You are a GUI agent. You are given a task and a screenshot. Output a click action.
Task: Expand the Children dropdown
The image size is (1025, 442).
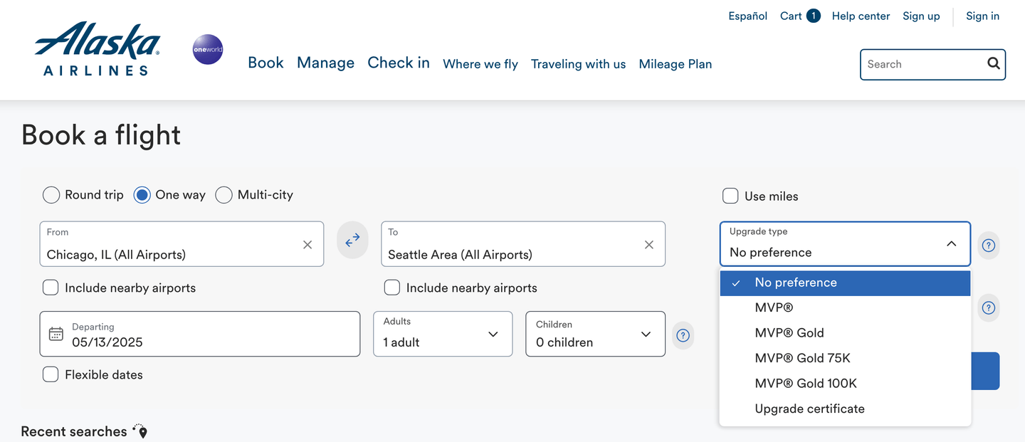[594, 334]
